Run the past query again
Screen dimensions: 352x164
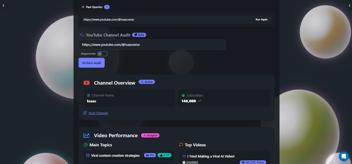[261, 20]
